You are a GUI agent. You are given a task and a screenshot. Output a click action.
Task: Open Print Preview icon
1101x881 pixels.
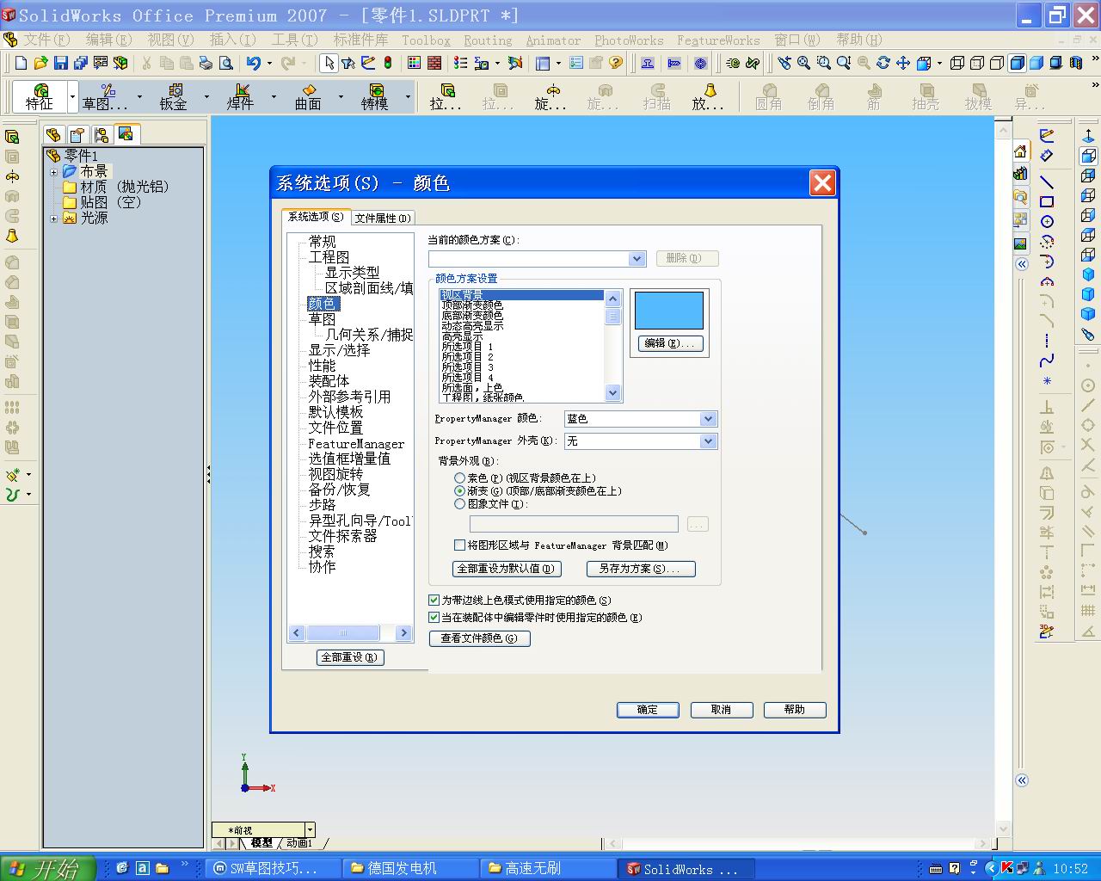[225, 63]
